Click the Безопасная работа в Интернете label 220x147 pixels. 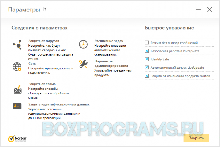[x=175, y=51]
